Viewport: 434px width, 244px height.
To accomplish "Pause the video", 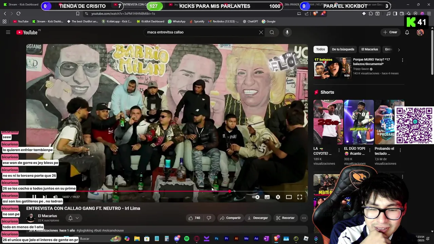I will pos(34,197).
